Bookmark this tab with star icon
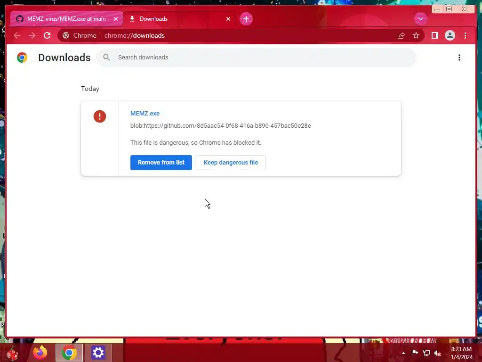 (416, 36)
